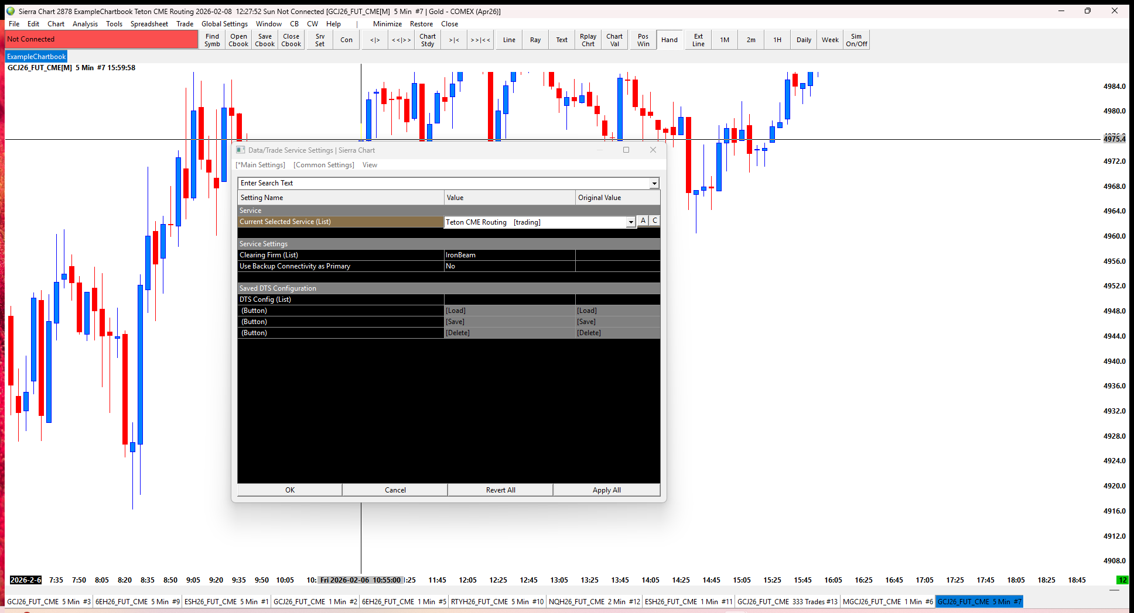Switch chart to 1H timeframe
The image size is (1134, 613).
pyautogui.click(x=777, y=40)
